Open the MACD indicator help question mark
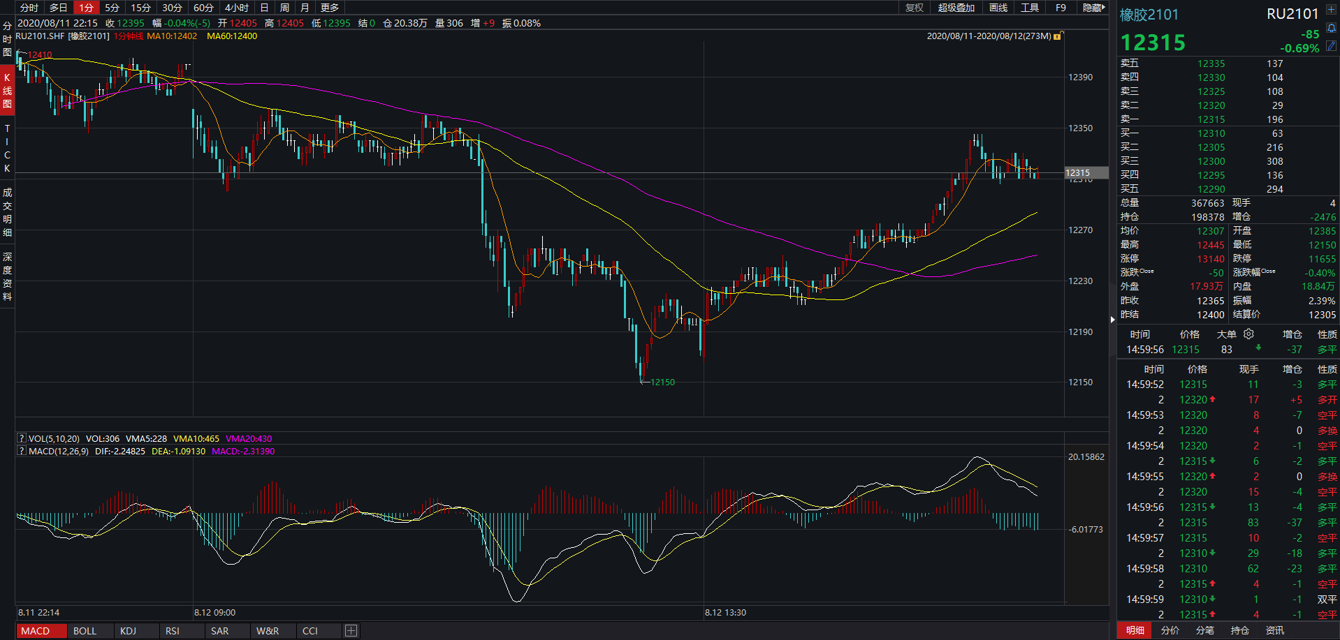 [x=22, y=451]
